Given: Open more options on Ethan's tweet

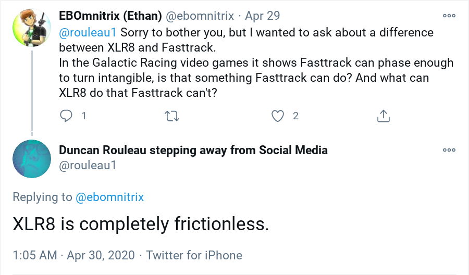Looking at the screenshot, I should pos(449,16).
